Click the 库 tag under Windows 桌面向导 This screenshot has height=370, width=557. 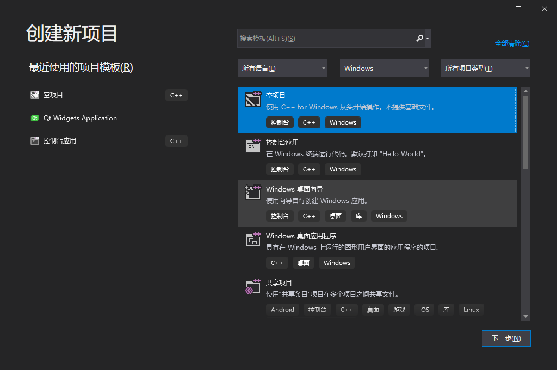(359, 216)
